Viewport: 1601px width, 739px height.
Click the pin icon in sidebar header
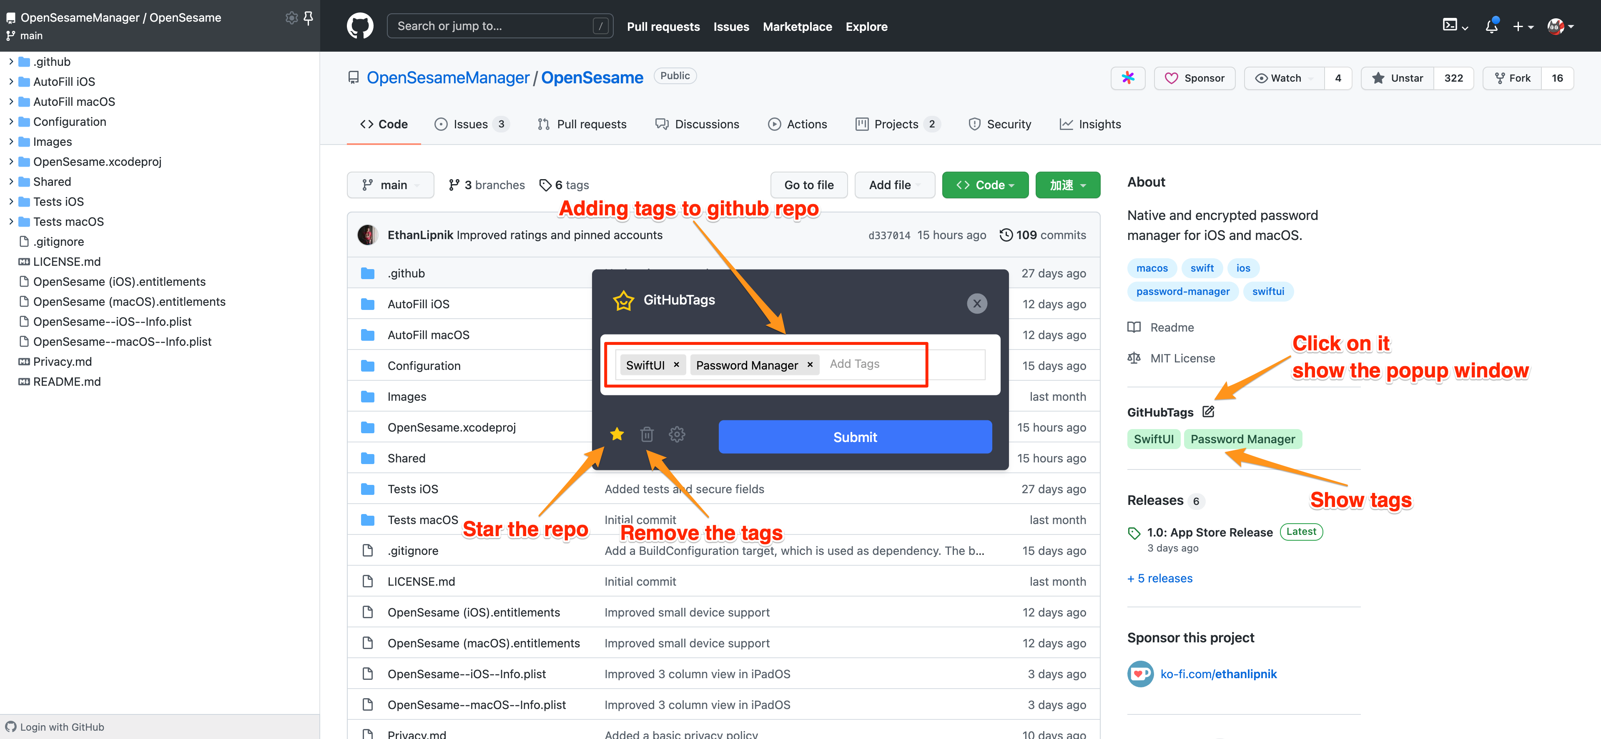(308, 17)
